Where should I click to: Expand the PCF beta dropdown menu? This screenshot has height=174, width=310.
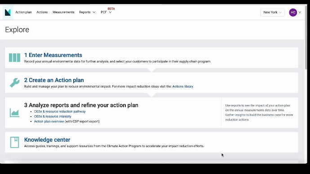click(106, 12)
